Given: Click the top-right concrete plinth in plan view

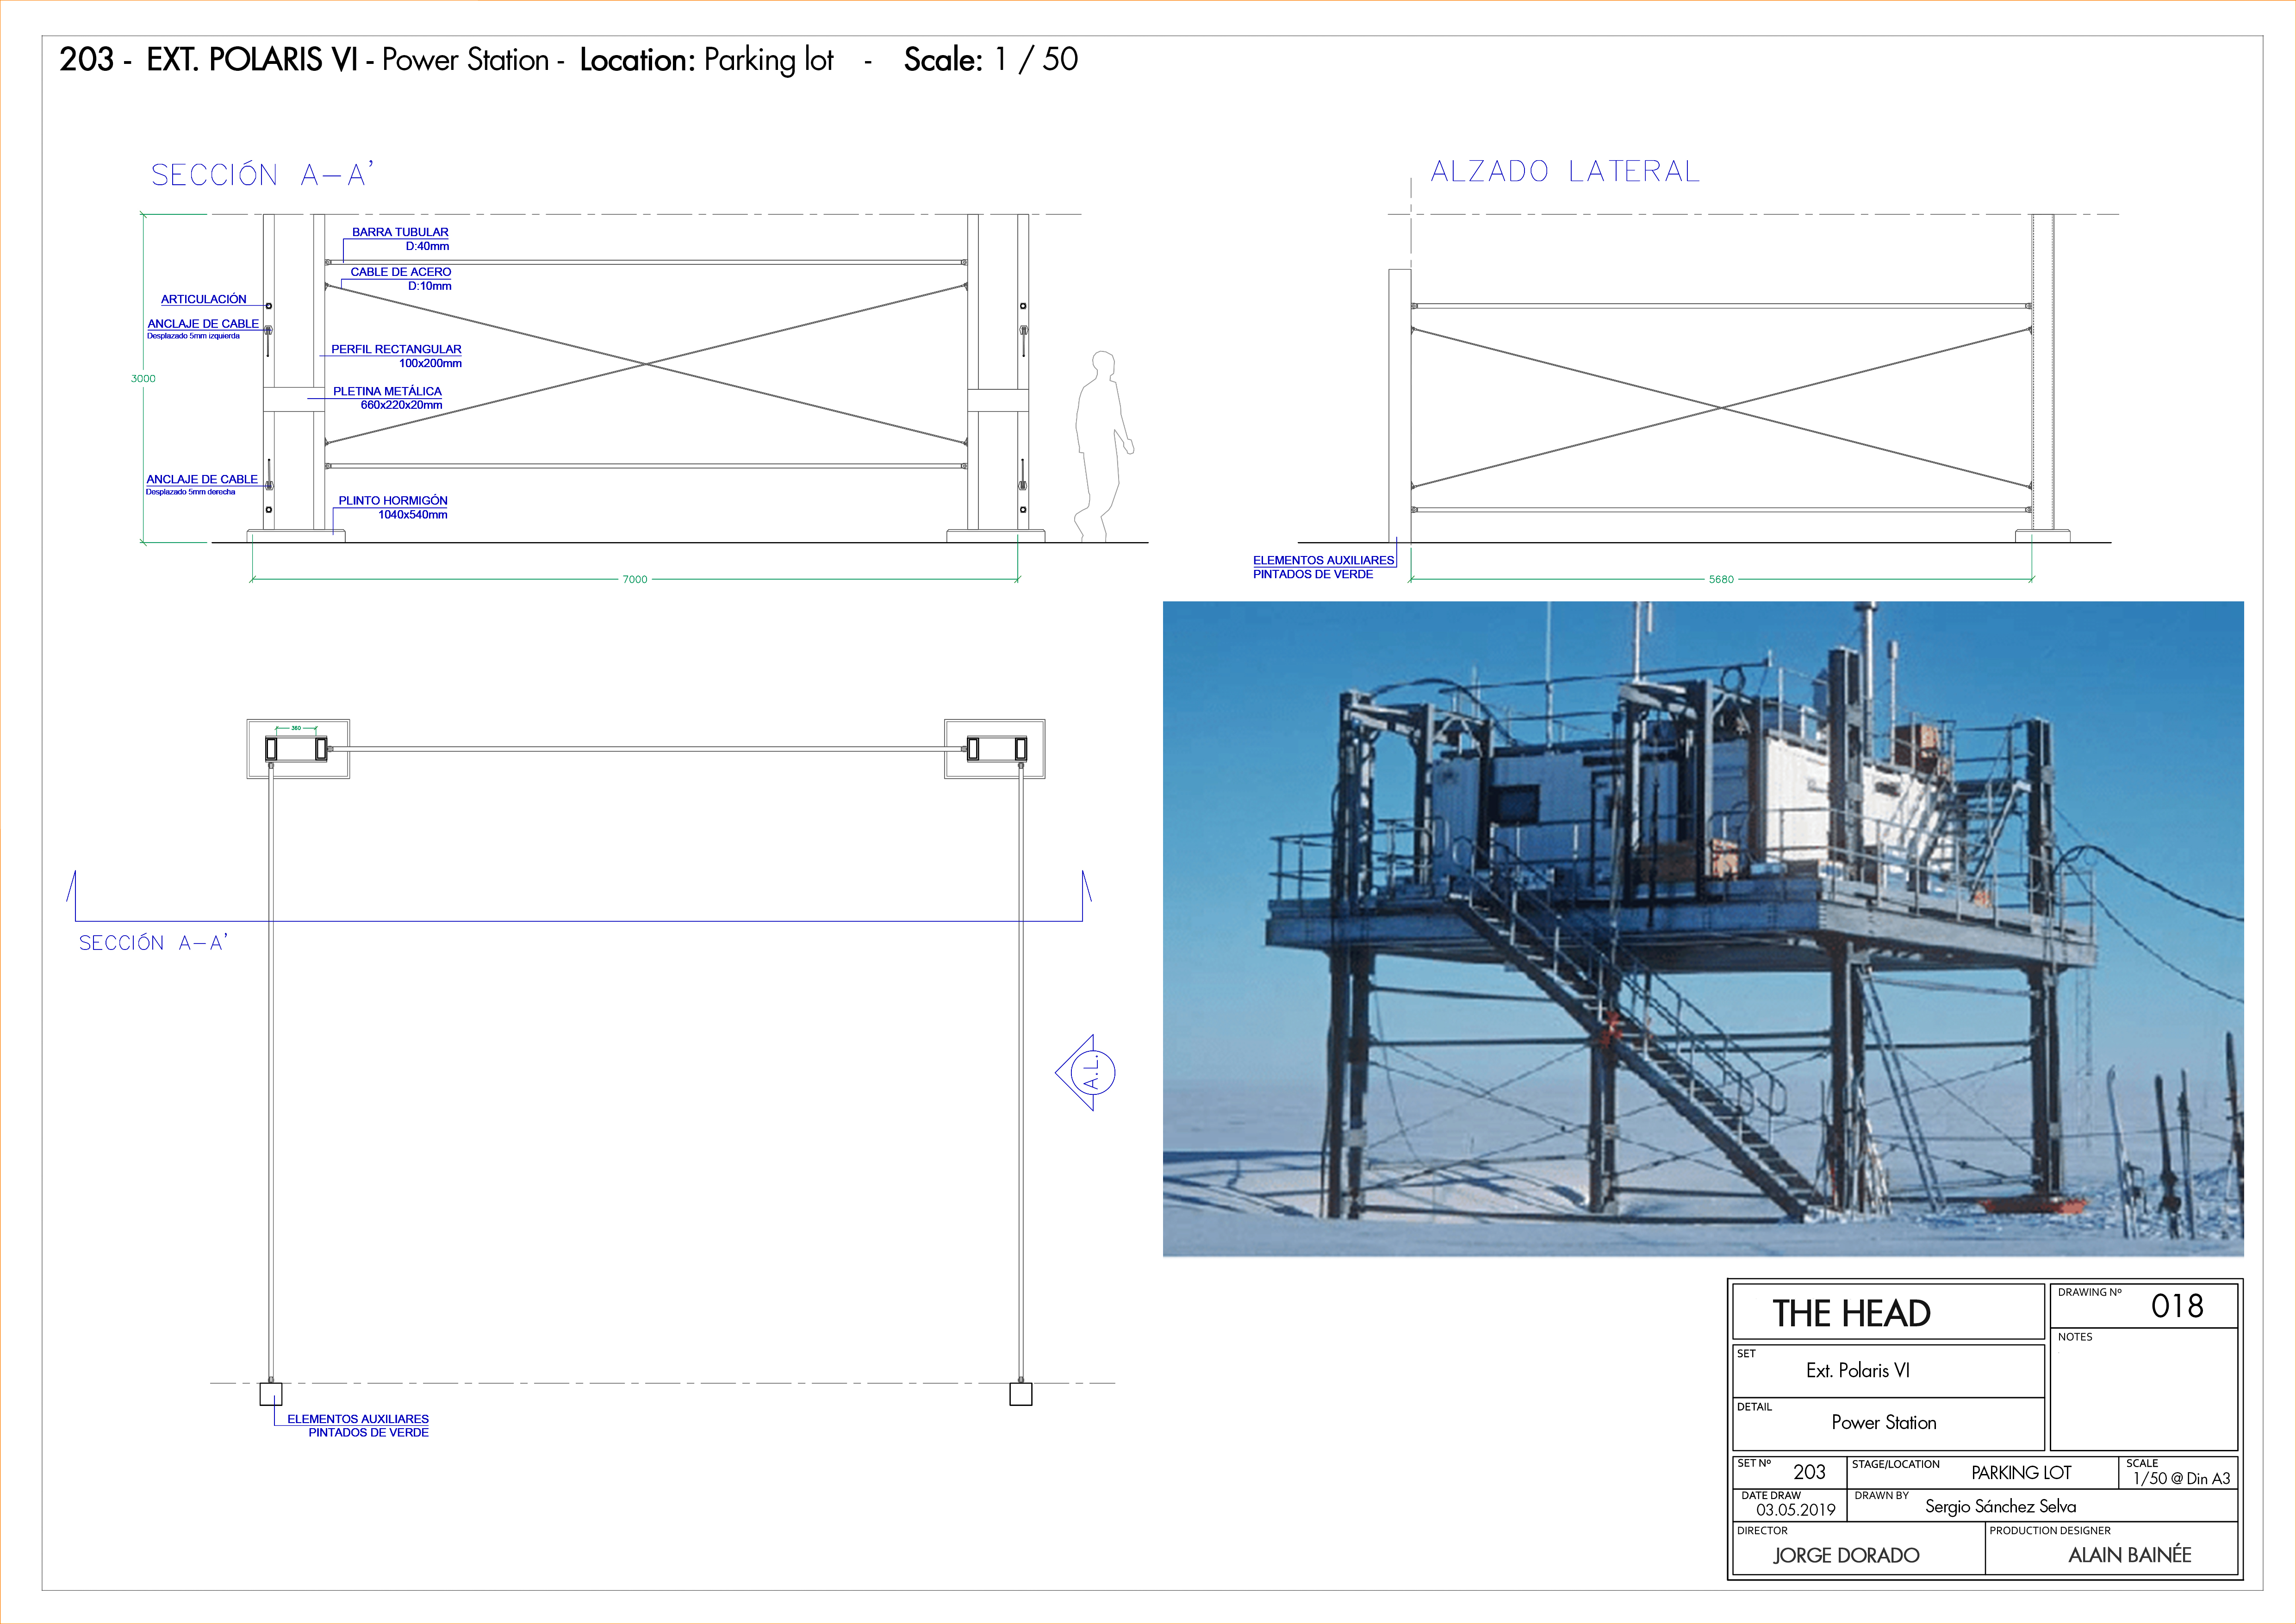Looking at the screenshot, I should 995,749.
